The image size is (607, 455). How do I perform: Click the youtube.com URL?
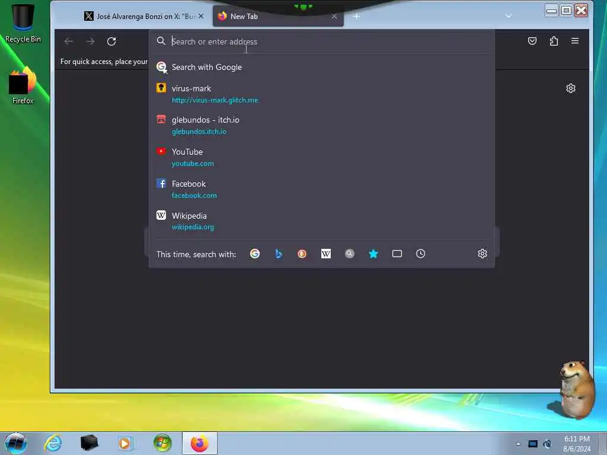[193, 164]
